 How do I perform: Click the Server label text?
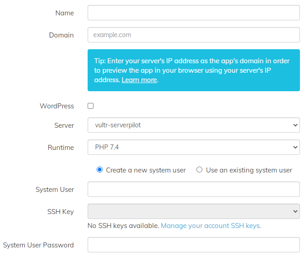[x=64, y=125]
